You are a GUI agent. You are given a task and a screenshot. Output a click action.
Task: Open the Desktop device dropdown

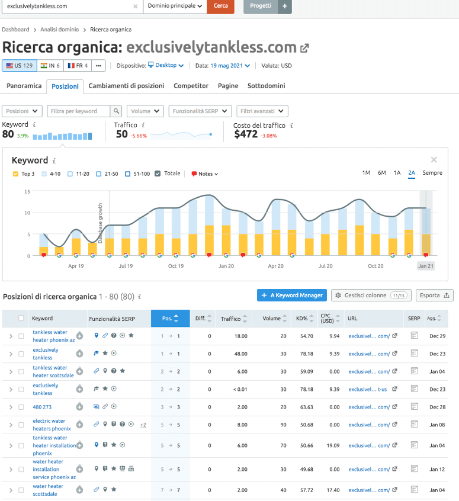pos(166,65)
